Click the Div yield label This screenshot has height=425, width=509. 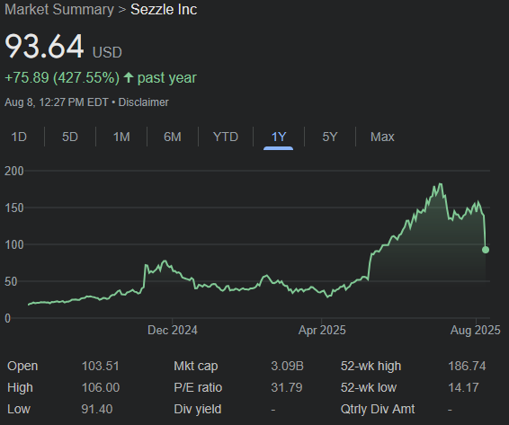[x=197, y=409]
